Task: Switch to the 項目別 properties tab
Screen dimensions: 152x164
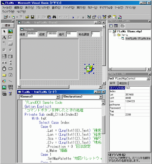Action: click(x=123, y=83)
